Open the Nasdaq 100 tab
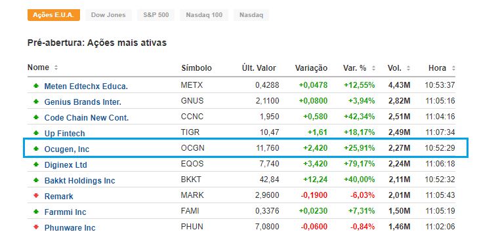The width and height of the screenshot is (479, 249). [x=204, y=15]
